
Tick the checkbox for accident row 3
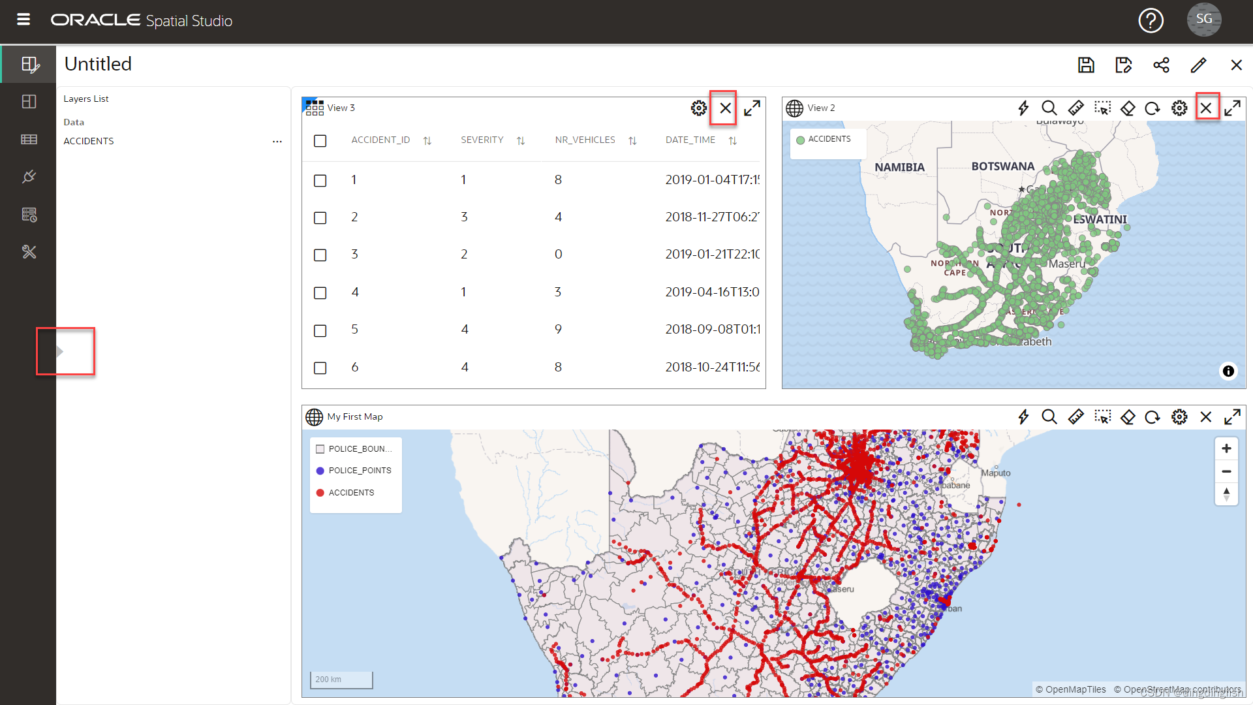[x=320, y=255]
